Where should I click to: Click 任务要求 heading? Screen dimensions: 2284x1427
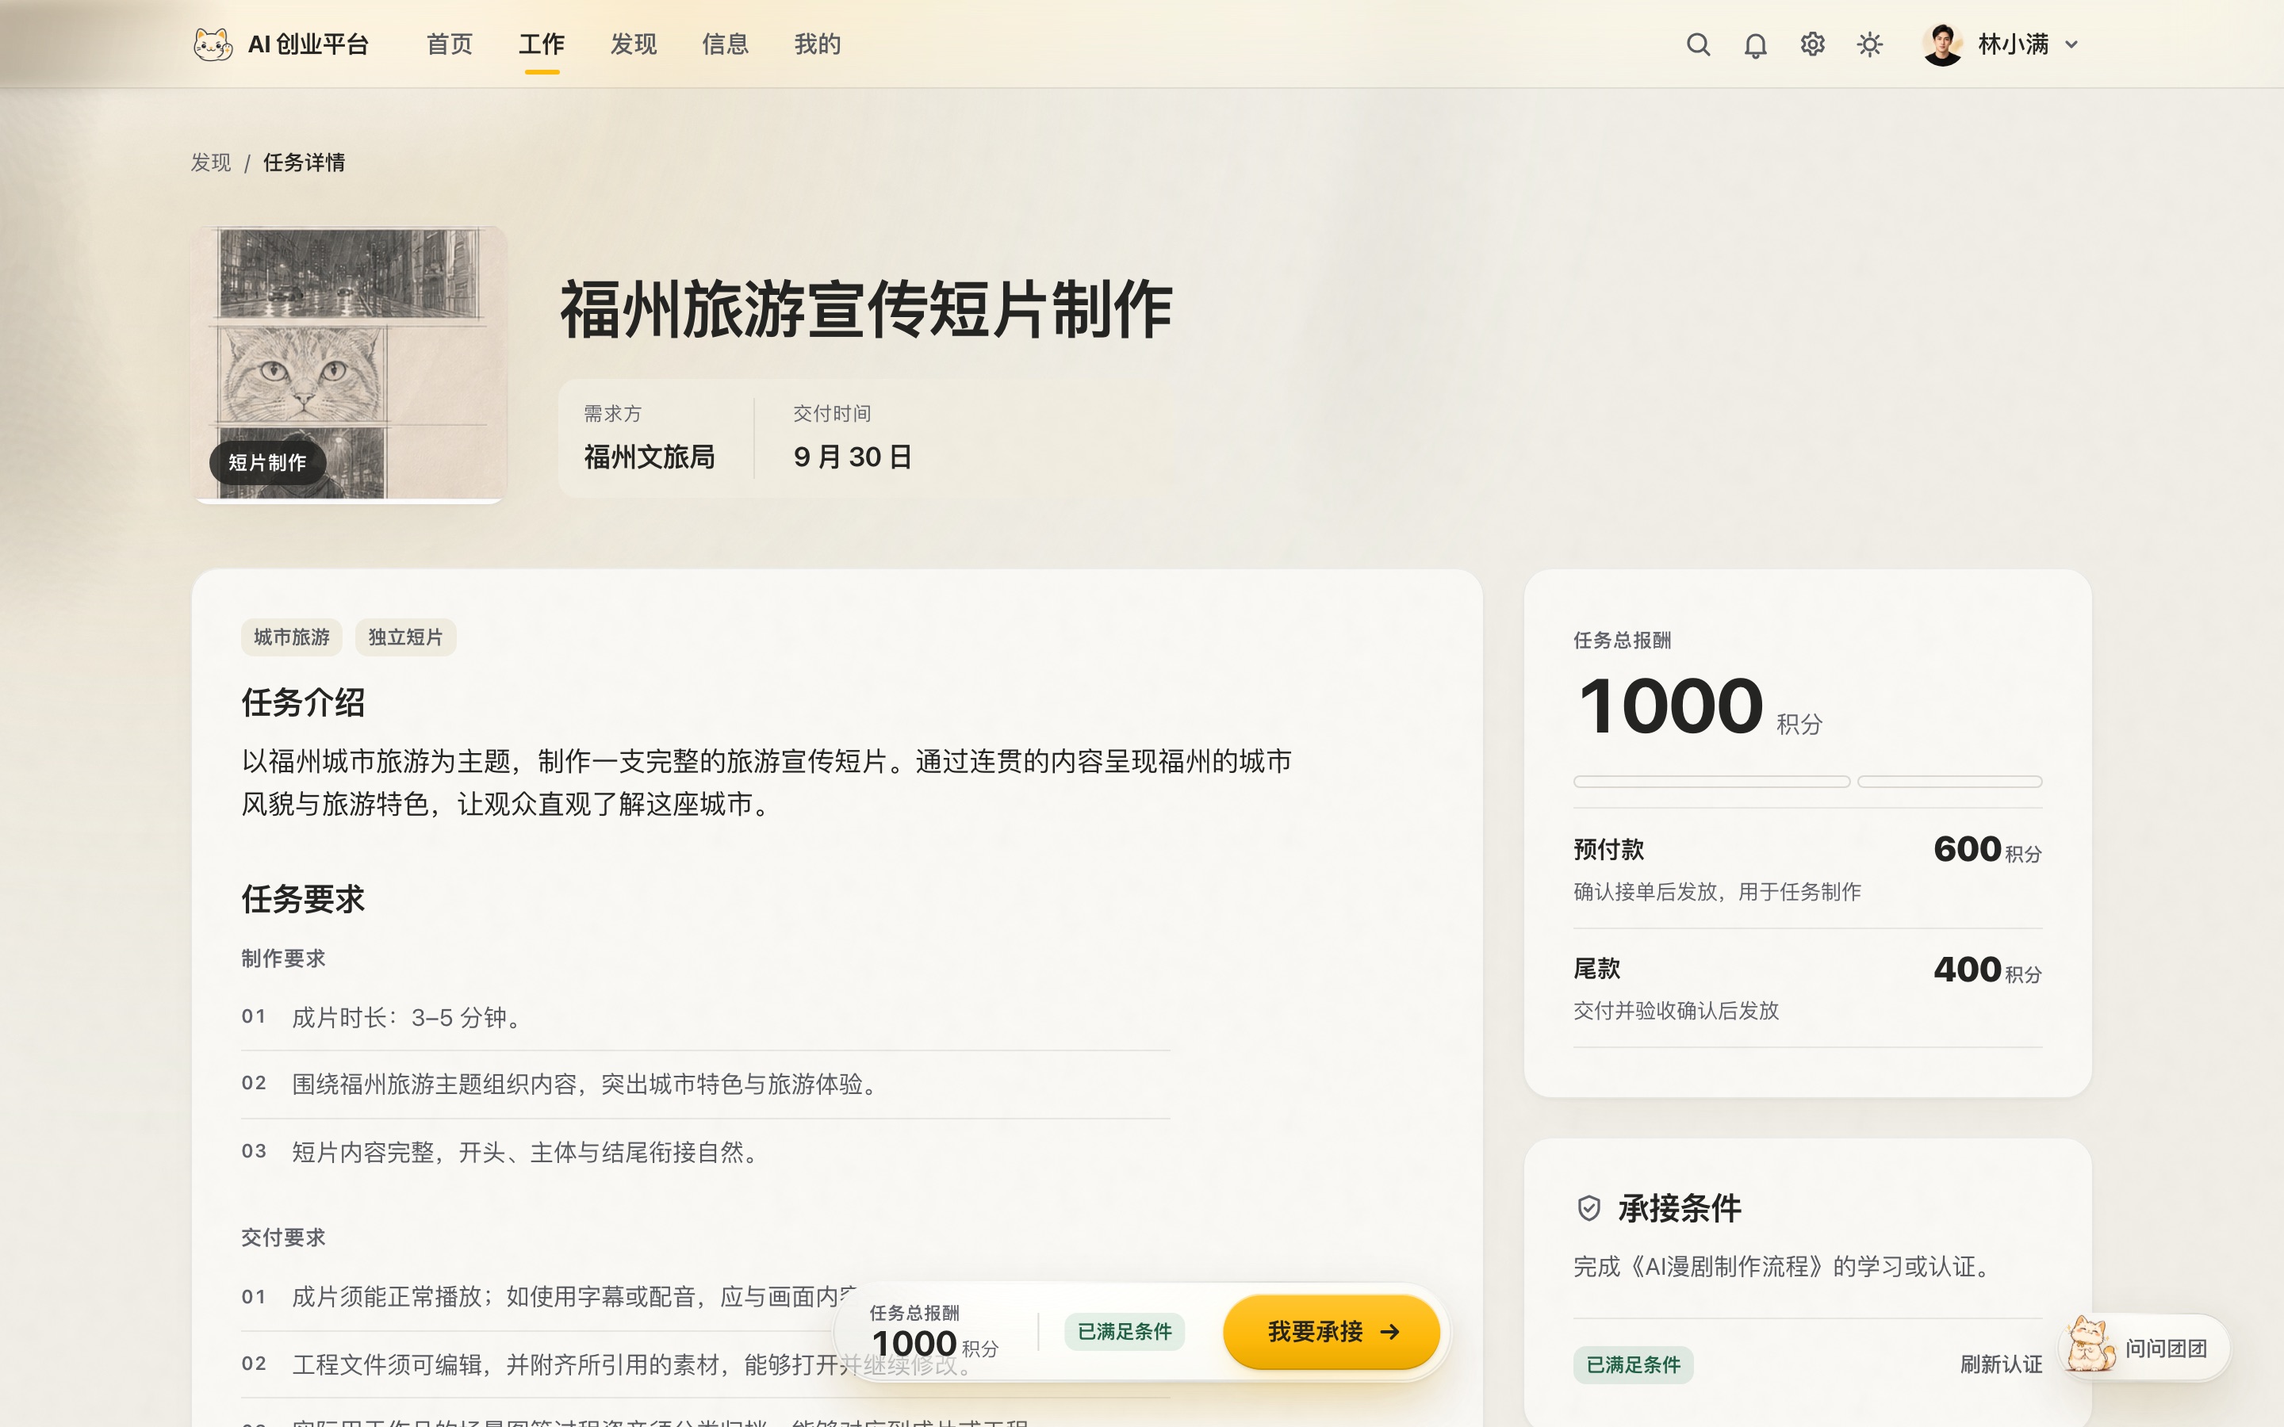303,898
